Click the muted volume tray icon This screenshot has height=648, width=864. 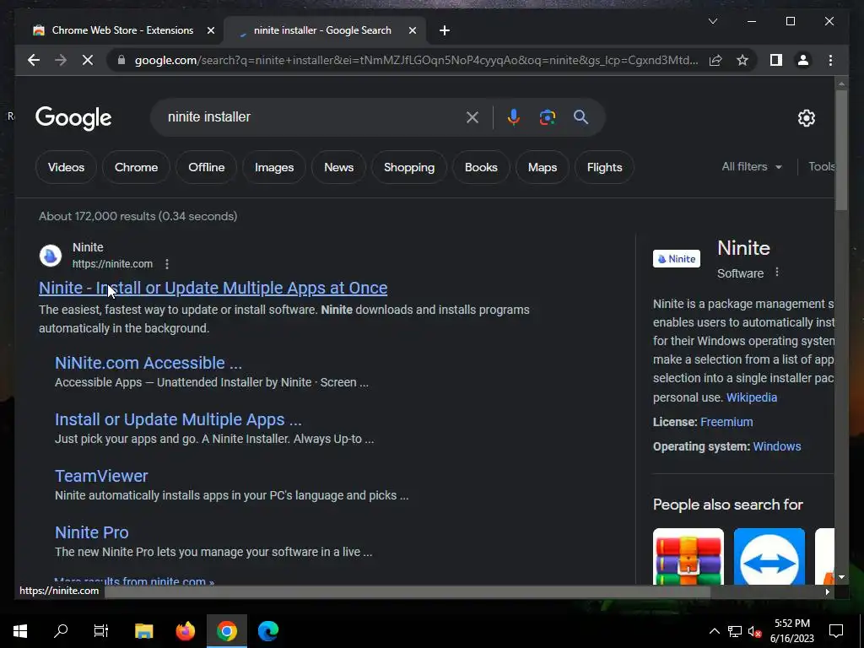point(755,631)
